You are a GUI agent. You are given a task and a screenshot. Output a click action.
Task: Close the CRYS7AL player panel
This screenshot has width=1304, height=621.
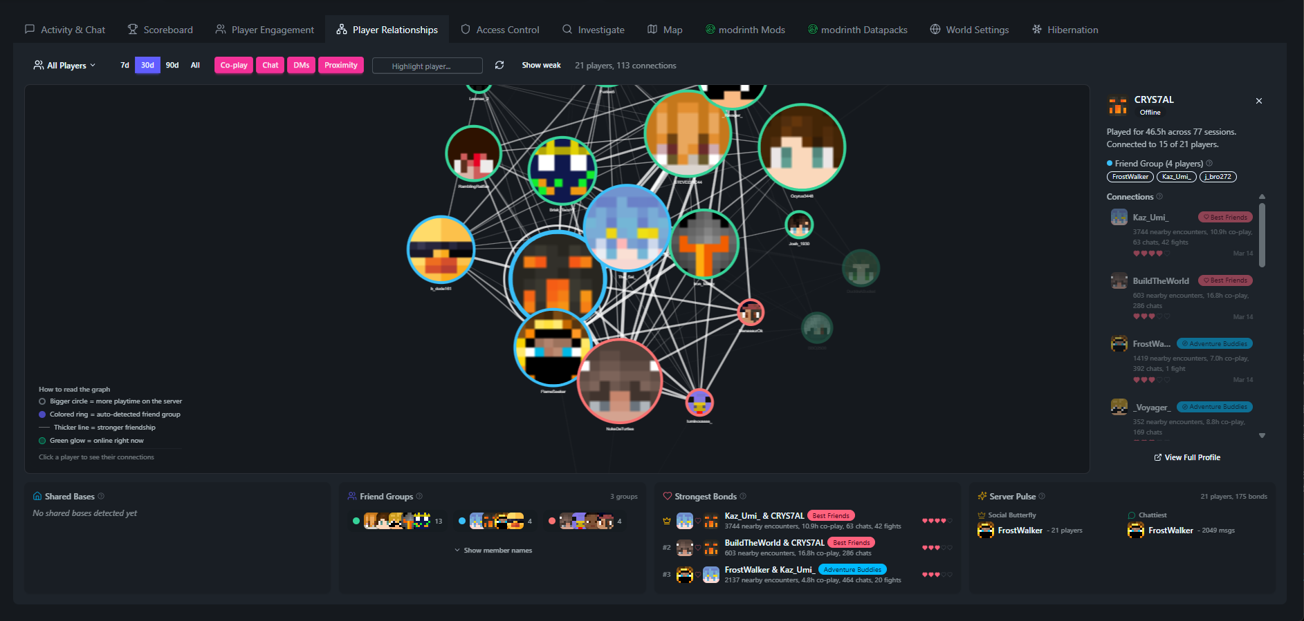[1259, 101]
